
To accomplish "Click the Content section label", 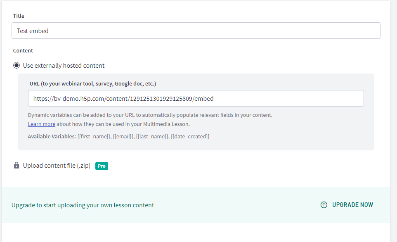I will click(x=23, y=50).
